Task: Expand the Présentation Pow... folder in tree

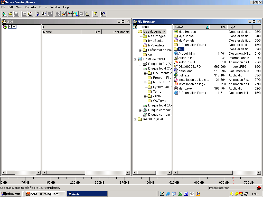Action: pyautogui.click(x=140, y=50)
